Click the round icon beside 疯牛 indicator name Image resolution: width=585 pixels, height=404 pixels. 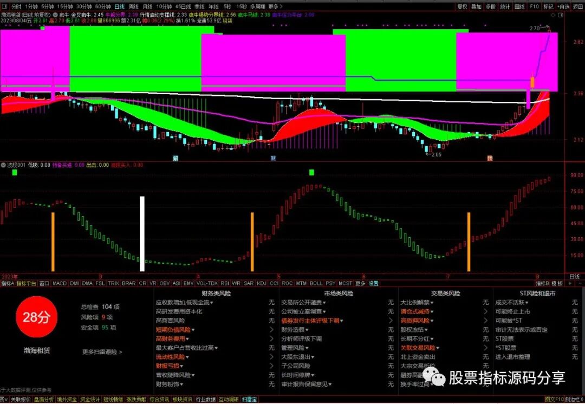(x=55, y=15)
